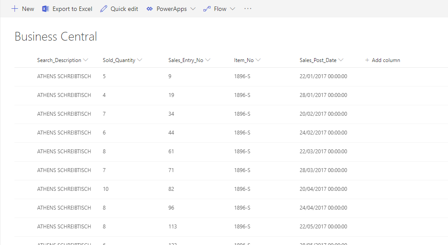Click the Excel icon in toolbar
This screenshot has width=448, height=245.
click(45, 9)
